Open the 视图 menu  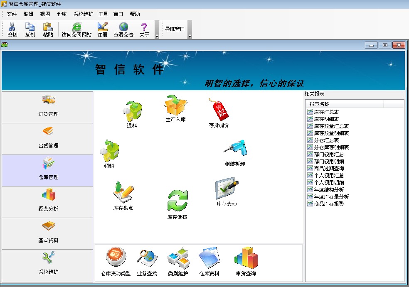pyautogui.click(x=45, y=14)
